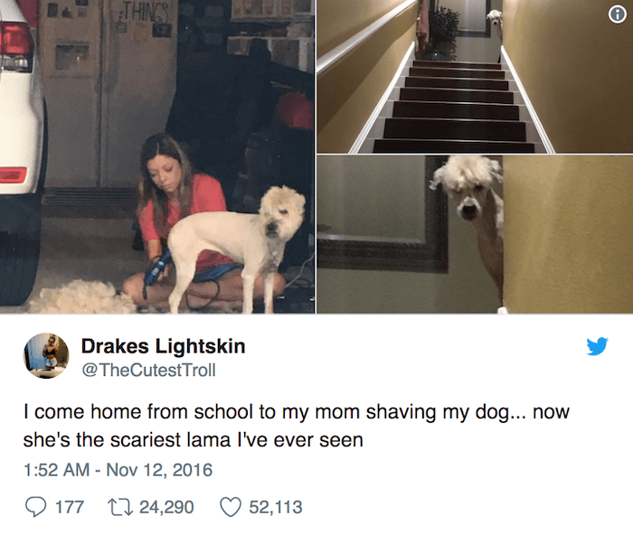Click the 177 replies count
The width and height of the screenshot is (633, 535).
click(70, 507)
